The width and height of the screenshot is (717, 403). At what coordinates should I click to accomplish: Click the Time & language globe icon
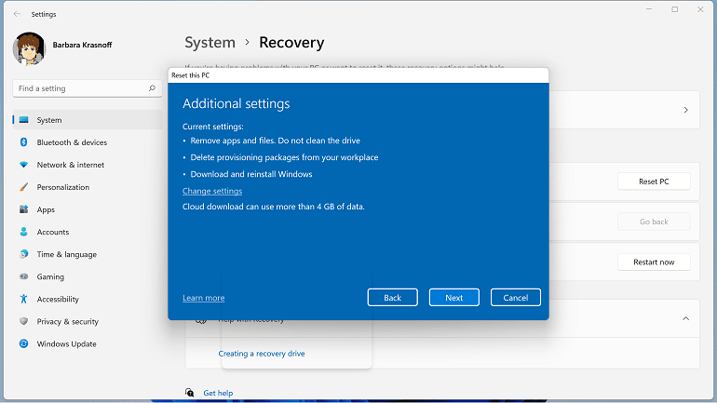[24, 254]
